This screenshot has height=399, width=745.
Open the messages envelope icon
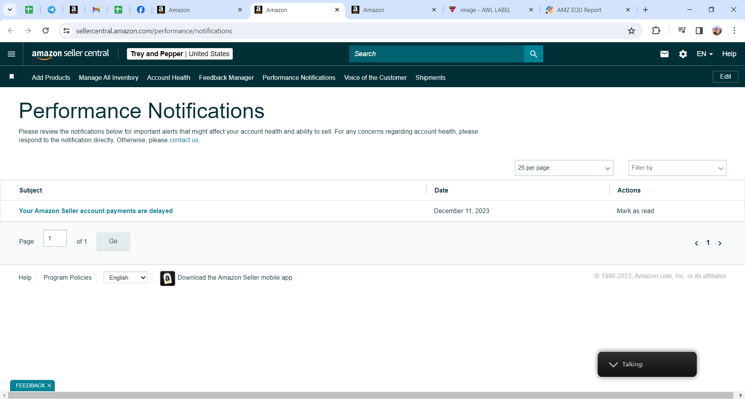(664, 54)
